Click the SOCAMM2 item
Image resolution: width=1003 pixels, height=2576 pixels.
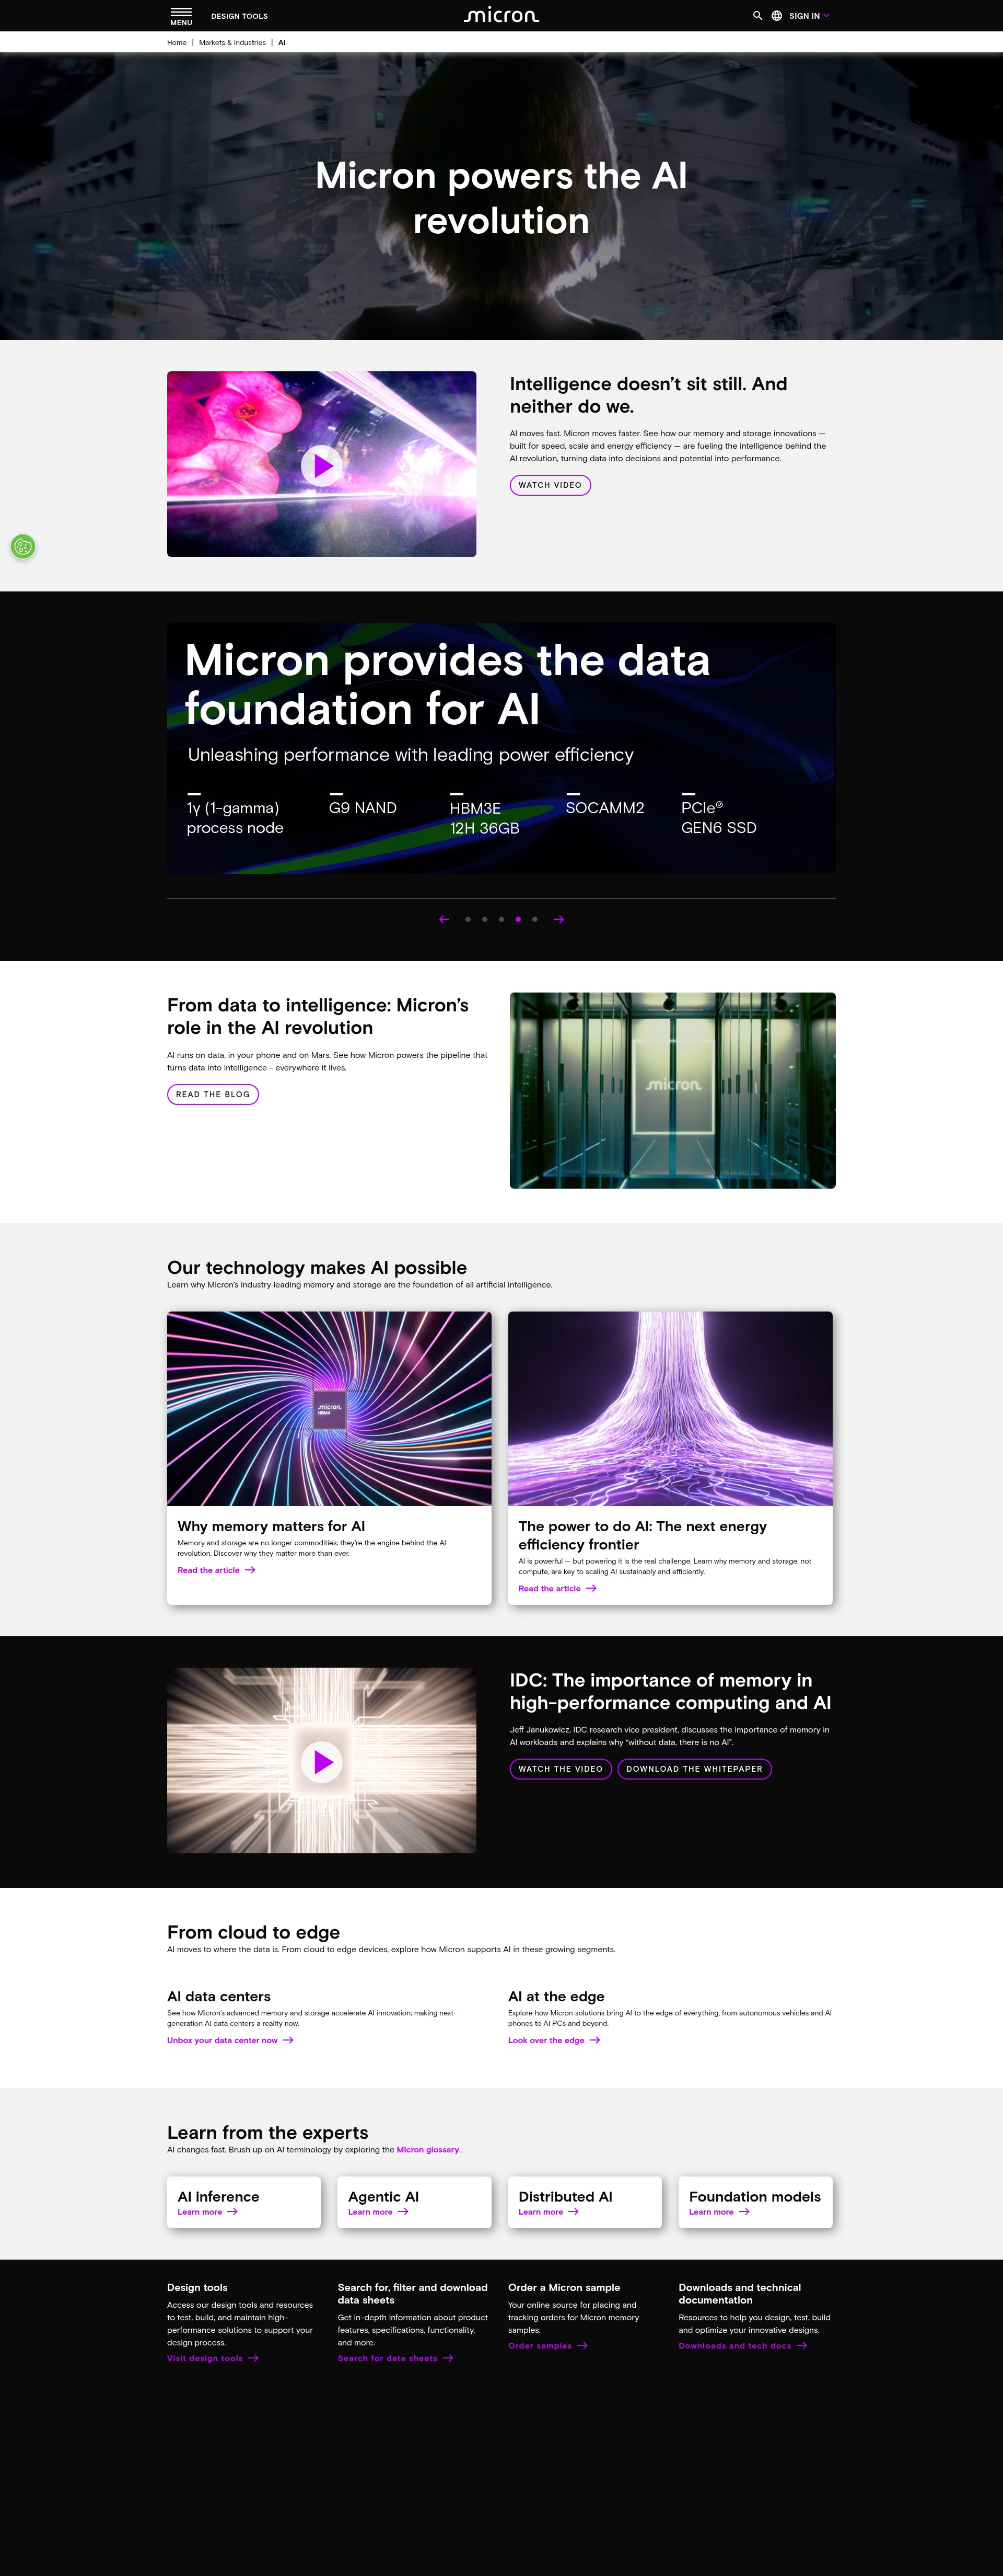pos(604,808)
